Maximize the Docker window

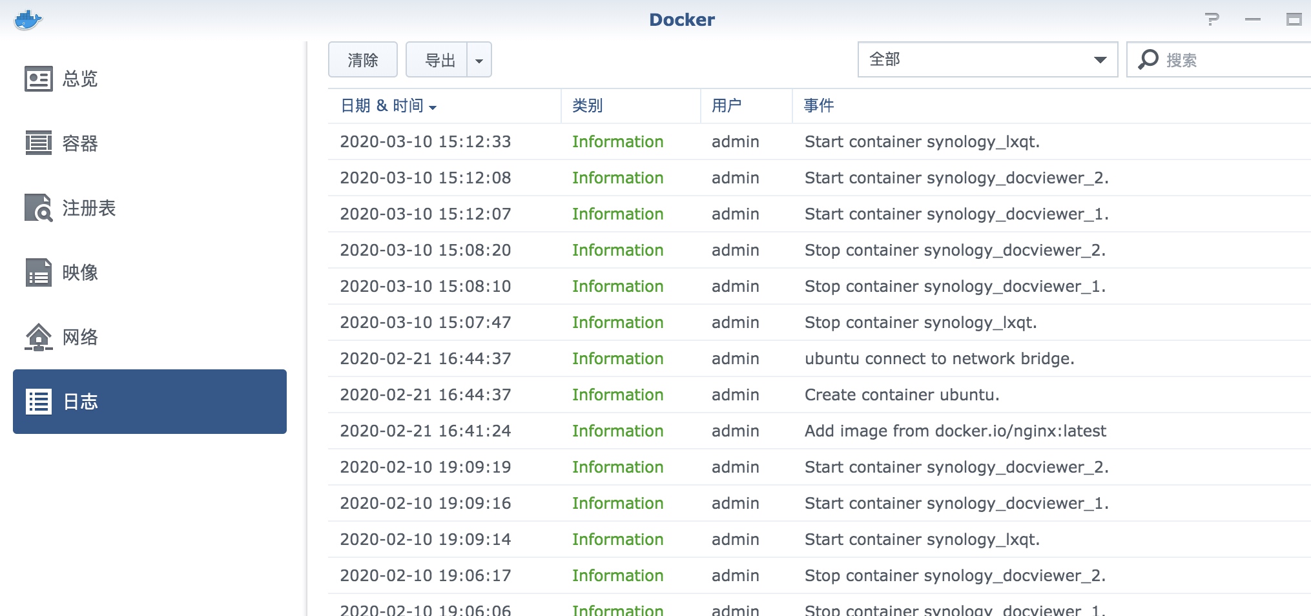1294,19
